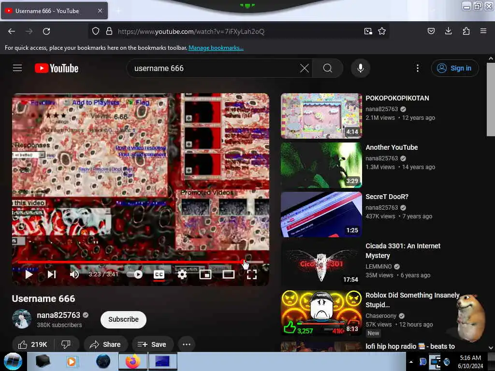Image resolution: width=495 pixels, height=371 pixels.
Task: Open taskbar clock 5:16 AM
Action: [x=470, y=362]
